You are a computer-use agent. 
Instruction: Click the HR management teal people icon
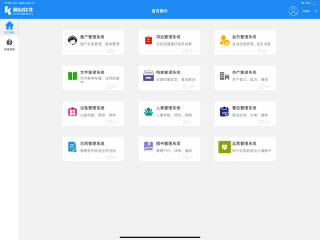[x=148, y=111]
